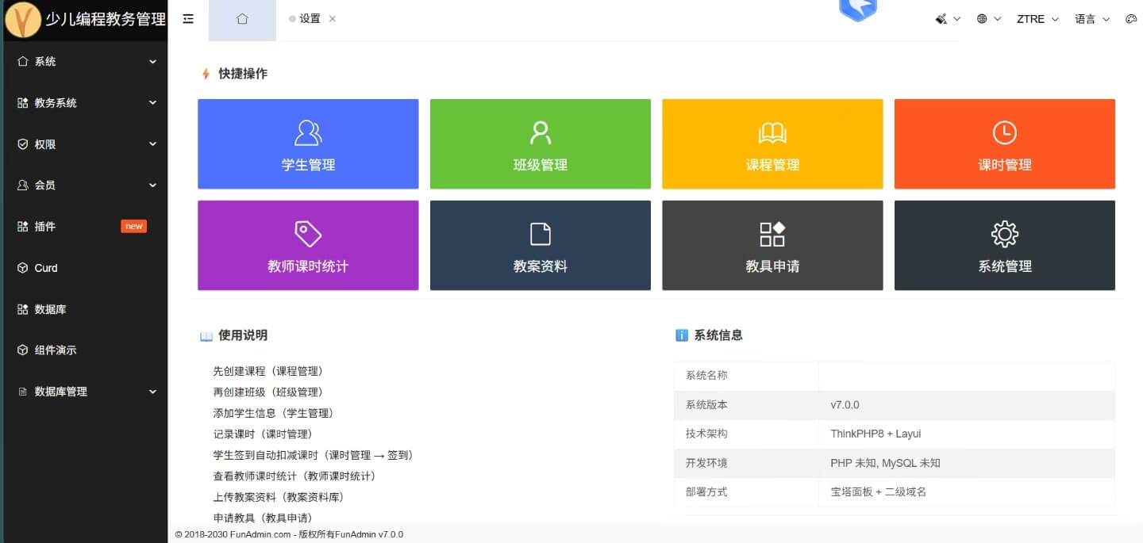Viewport: 1143px width, 543px height.
Task: Open the home tab icon
Action: coord(242,19)
